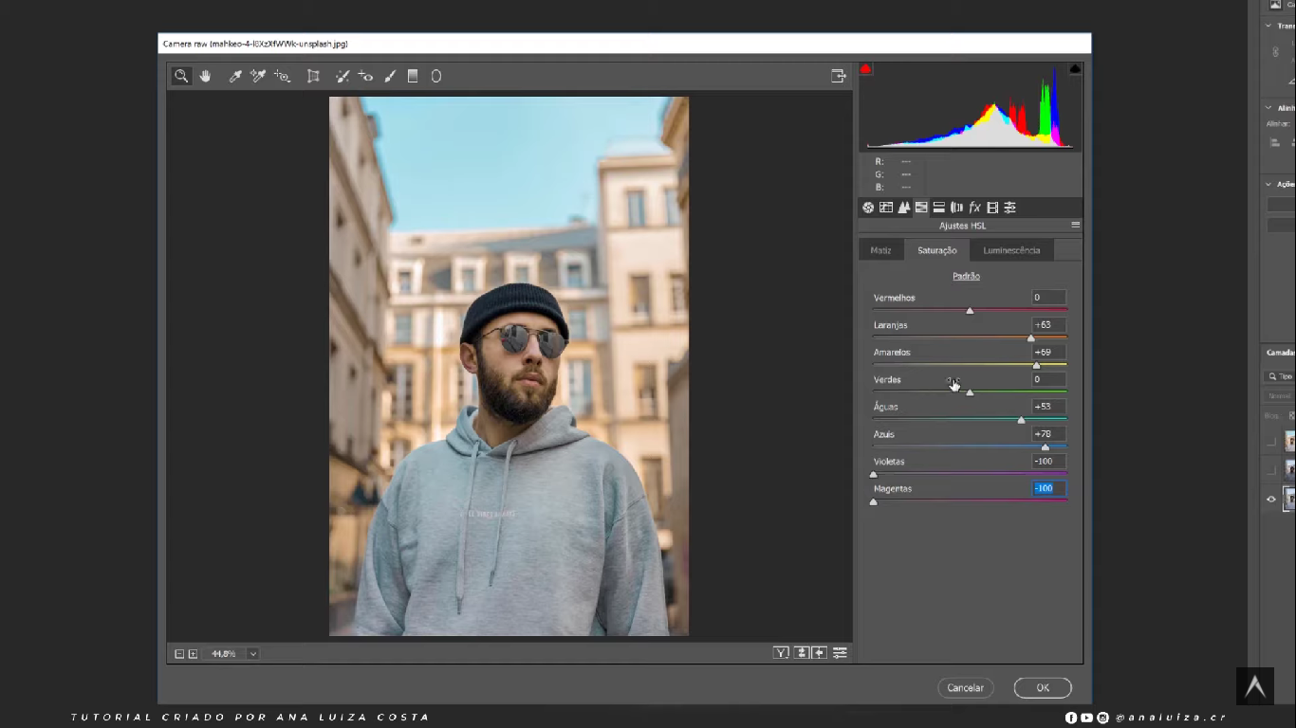Choose the Red Eye Removal tool
This screenshot has height=728, width=1296.
(x=365, y=76)
